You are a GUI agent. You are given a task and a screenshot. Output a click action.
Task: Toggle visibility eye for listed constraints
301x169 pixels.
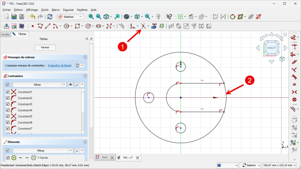point(70,84)
